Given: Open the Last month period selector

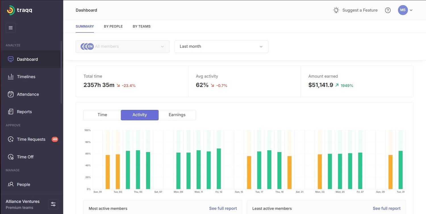Looking at the screenshot, I should [x=221, y=46].
